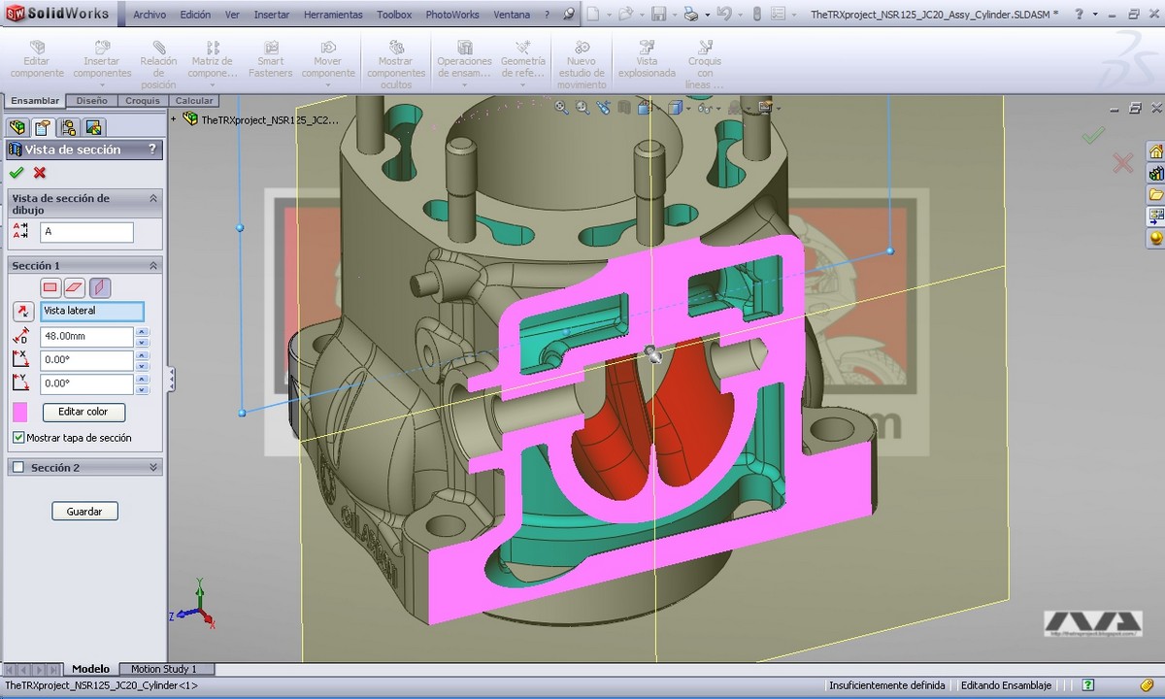Open the Archivo menu

click(150, 15)
